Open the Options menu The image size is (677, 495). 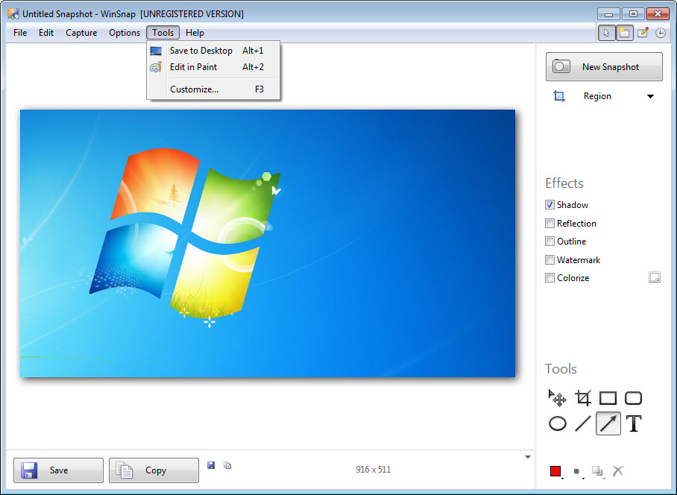(125, 33)
